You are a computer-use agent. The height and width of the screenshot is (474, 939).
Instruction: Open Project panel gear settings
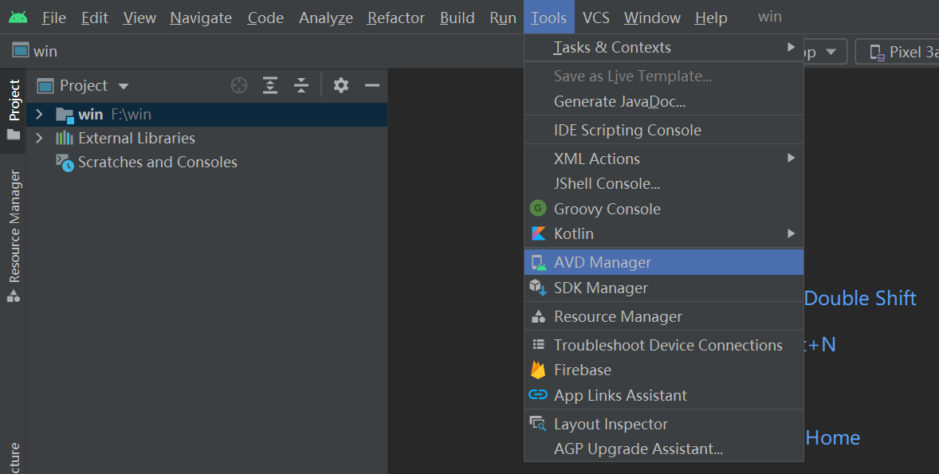click(x=340, y=85)
